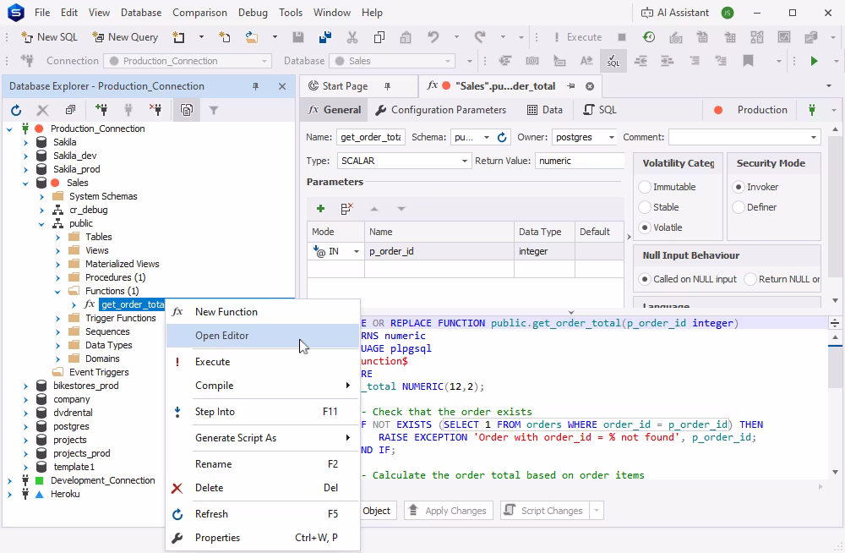Click the SQL formatting icon in toolbar
This screenshot has height=553, width=845.
coord(613,61)
